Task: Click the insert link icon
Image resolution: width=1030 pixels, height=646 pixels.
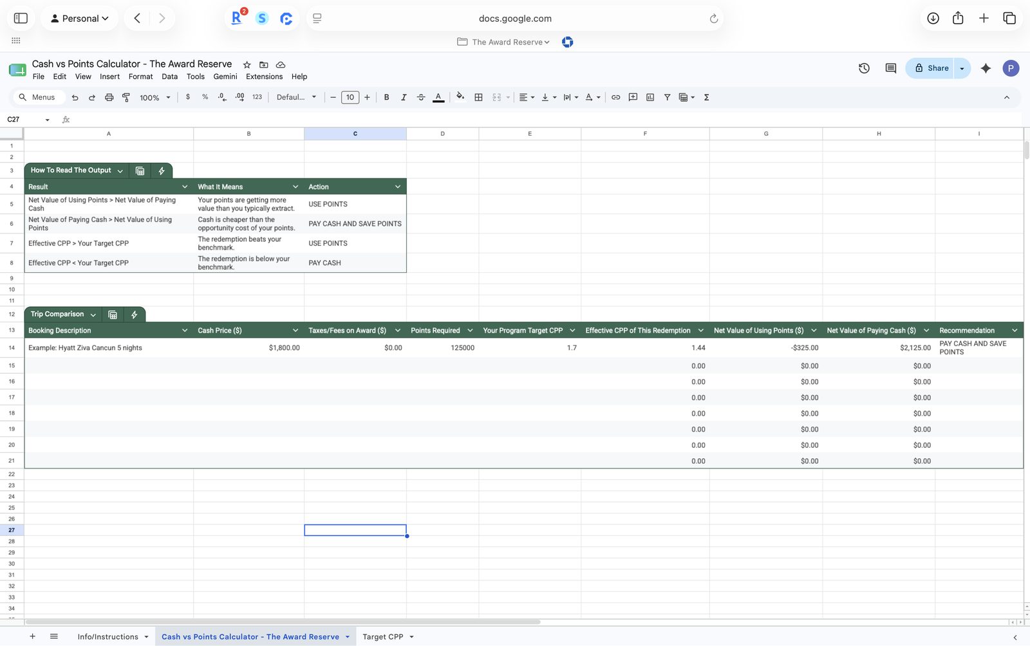Action: coord(615,97)
